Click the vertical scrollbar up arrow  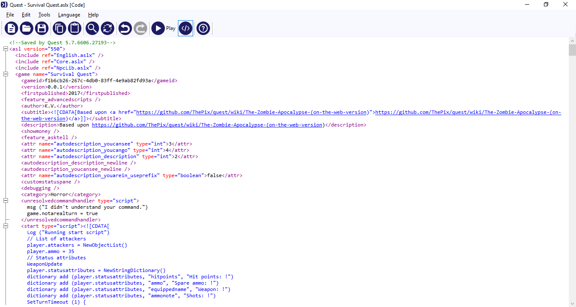(572, 40)
